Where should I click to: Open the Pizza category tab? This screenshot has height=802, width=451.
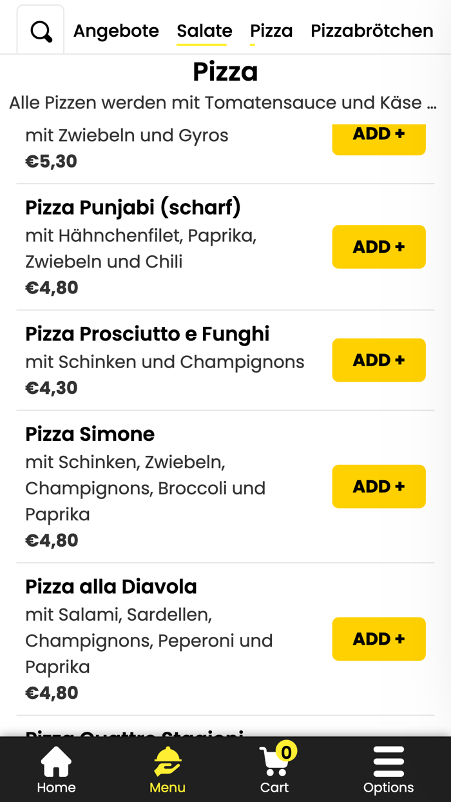[271, 30]
